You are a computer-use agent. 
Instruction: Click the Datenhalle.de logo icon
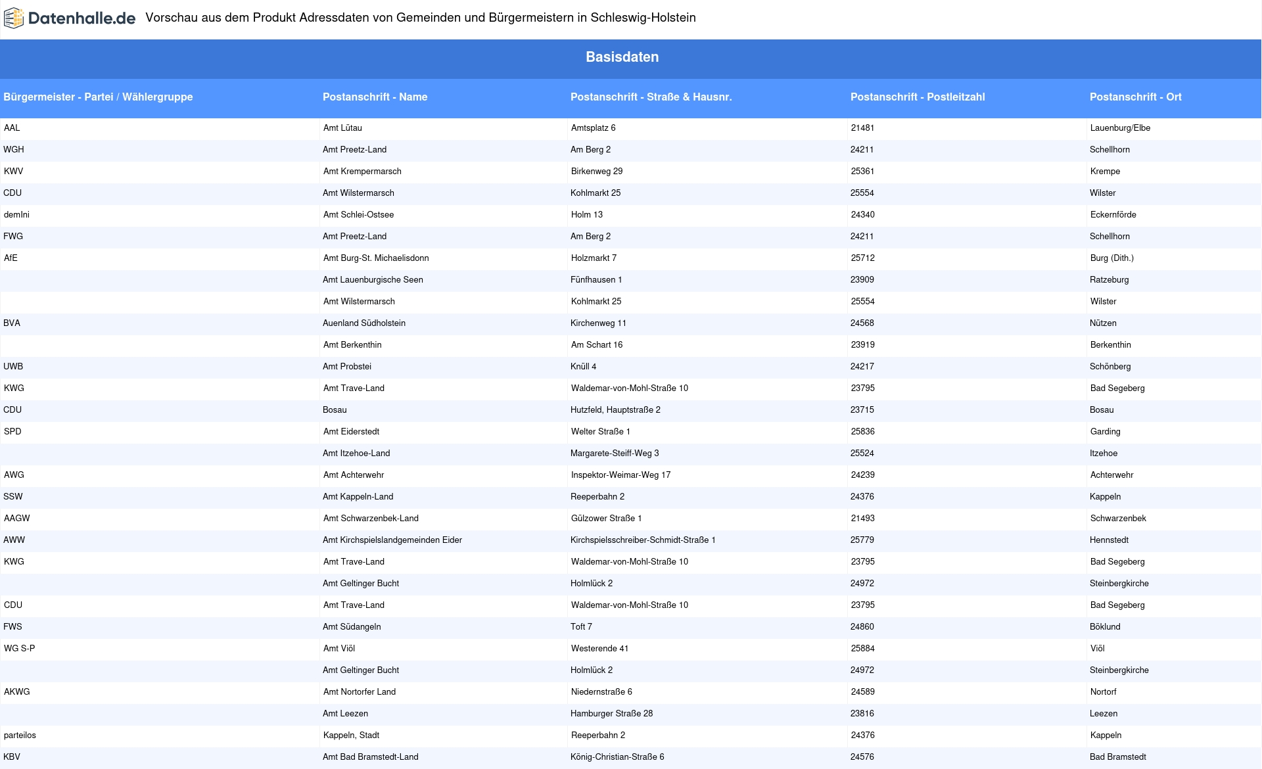coord(14,18)
